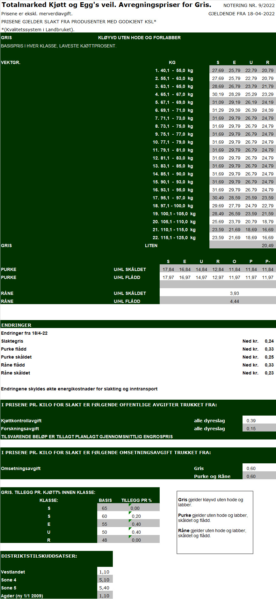Image resolution: width=276 pixels, height=599 pixels.
Task: Select weight group '19. 100,1 - 105,0 kg'
Action: 174,214
